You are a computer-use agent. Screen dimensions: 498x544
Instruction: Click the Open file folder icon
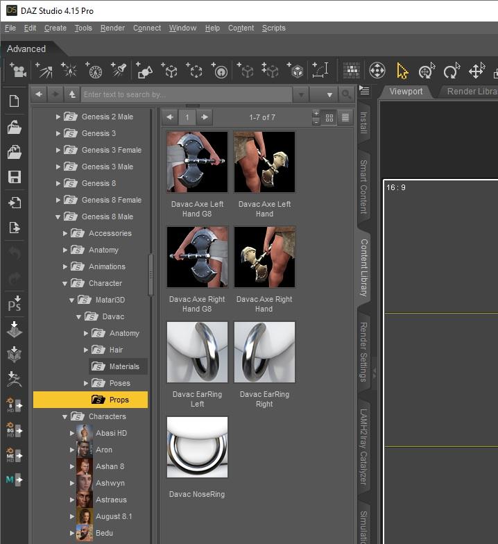pyautogui.click(x=14, y=127)
